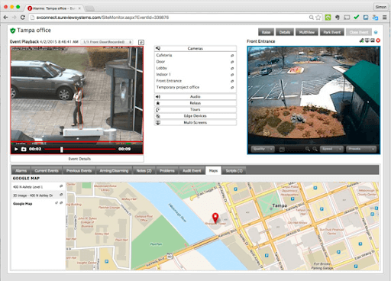The image size is (391, 281).
Task: Expand the Relays section
Action: [195, 103]
